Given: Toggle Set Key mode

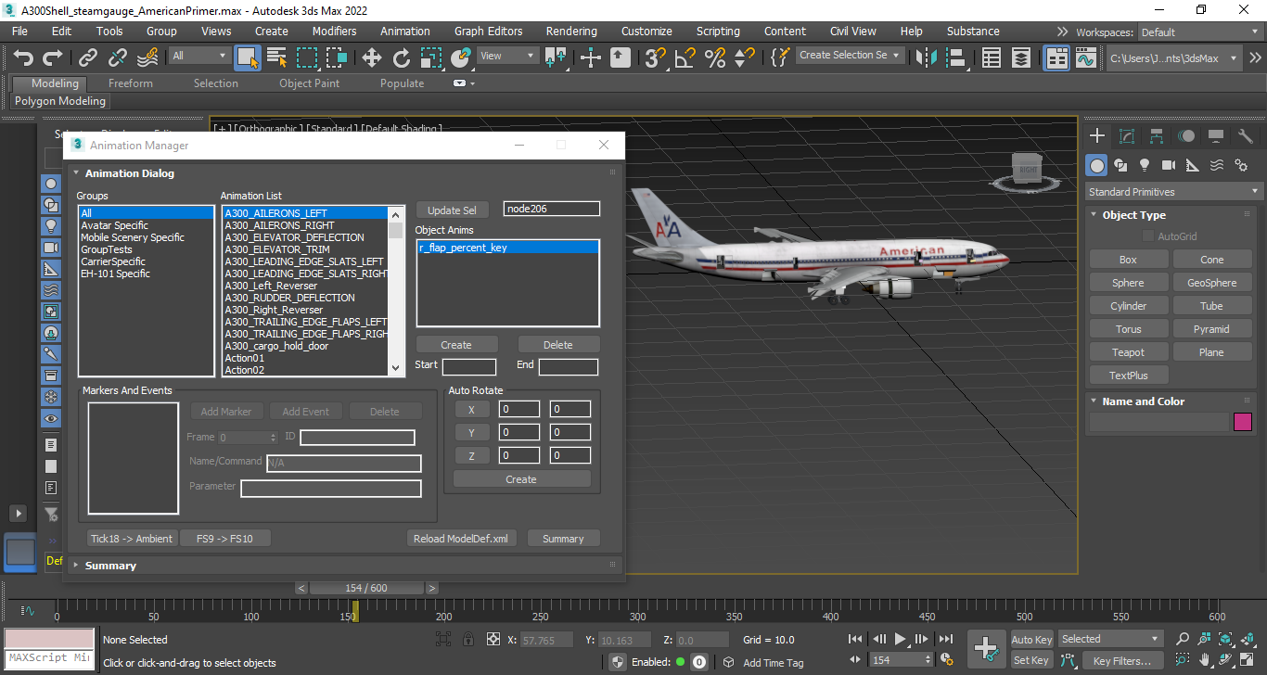Looking at the screenshot, I should (x=1031, y=660).
